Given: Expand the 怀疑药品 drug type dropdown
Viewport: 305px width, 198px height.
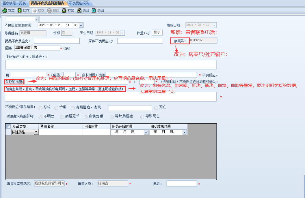Looking at the screenshot, I should [36, 132].
